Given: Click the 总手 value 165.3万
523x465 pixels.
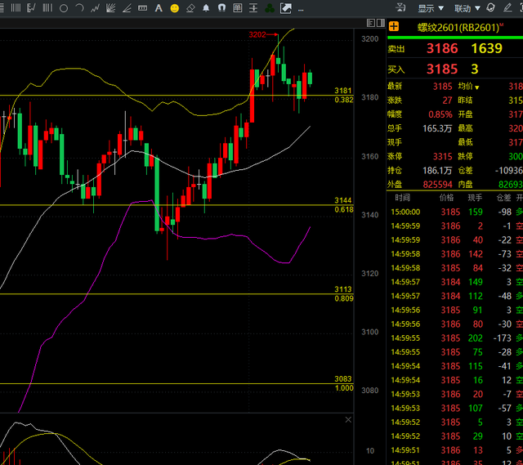Looking at the screenshot, I should point(437,128).
